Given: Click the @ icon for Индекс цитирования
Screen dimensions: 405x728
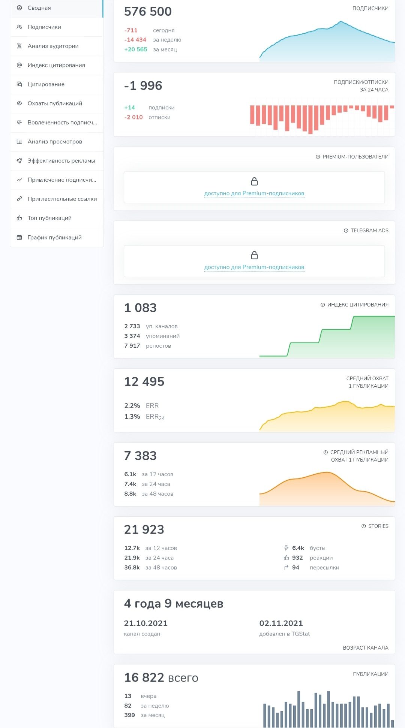Looking at the screenshot, I should click(x=19, y=65).
